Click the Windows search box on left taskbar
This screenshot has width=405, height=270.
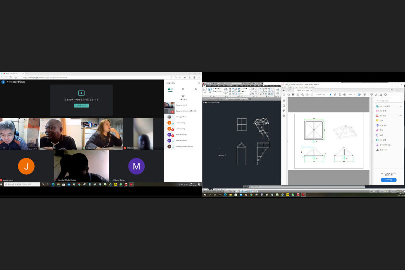coord(22,184)
